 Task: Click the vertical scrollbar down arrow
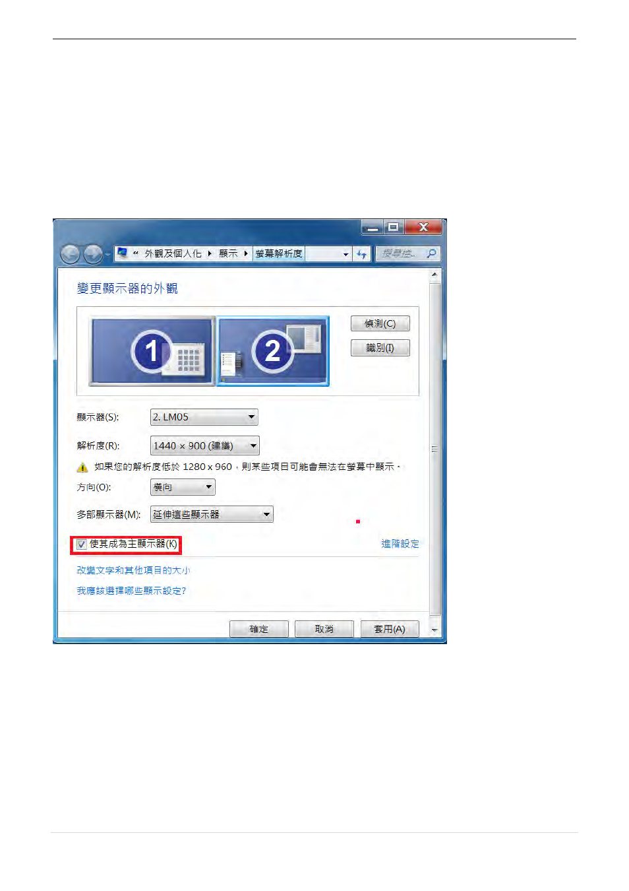tap(434, 630)
